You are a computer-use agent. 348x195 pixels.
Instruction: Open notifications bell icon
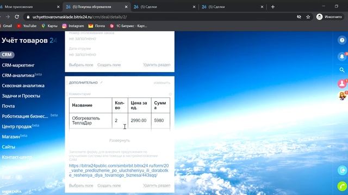pyautogui.click(x=342, y=56)
